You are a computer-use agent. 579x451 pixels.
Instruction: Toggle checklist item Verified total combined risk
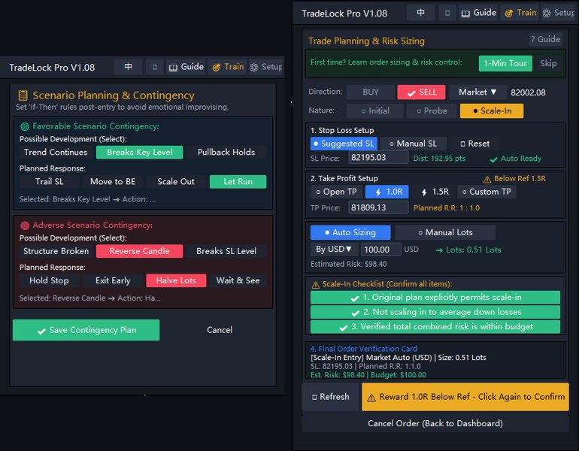(435, 327)
